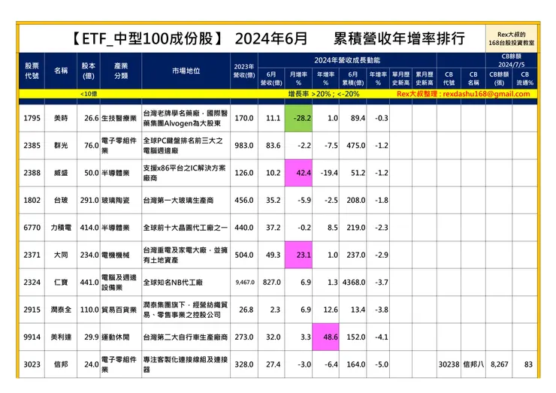Click the 2024年營收成長動能 header

pos(347,60)
